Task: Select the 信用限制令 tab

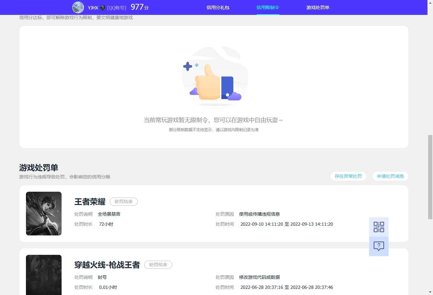Action: 268,7
